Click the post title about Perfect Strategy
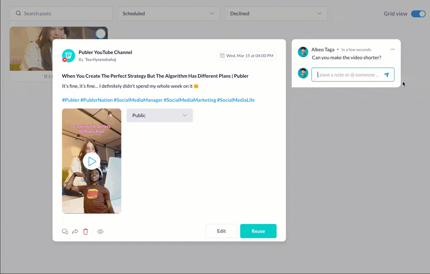Viewport: 430px width, 274px height. click(155, 76)
